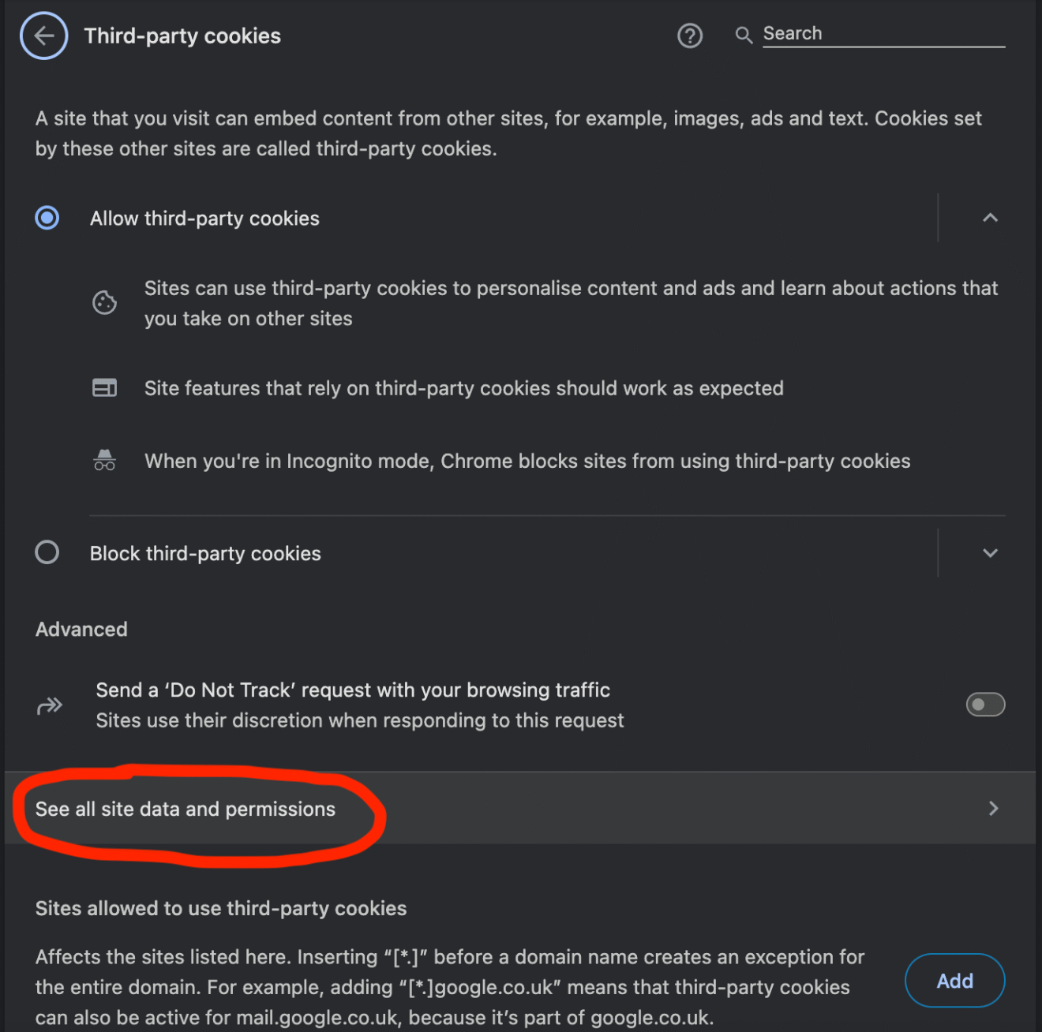
Task: Click the back arrow button
Action: pyautogui.click(x=44, y=36)
